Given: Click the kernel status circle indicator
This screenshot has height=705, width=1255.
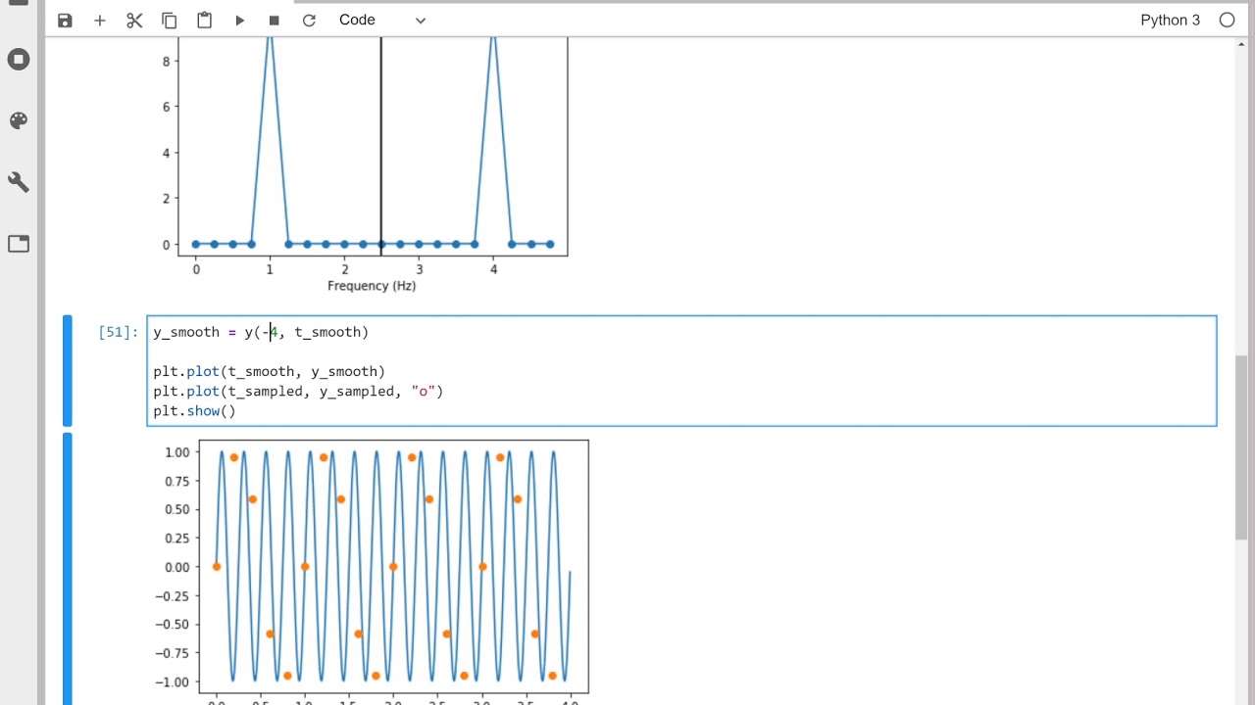Looking at the screenshot, I should (1228, 20).
